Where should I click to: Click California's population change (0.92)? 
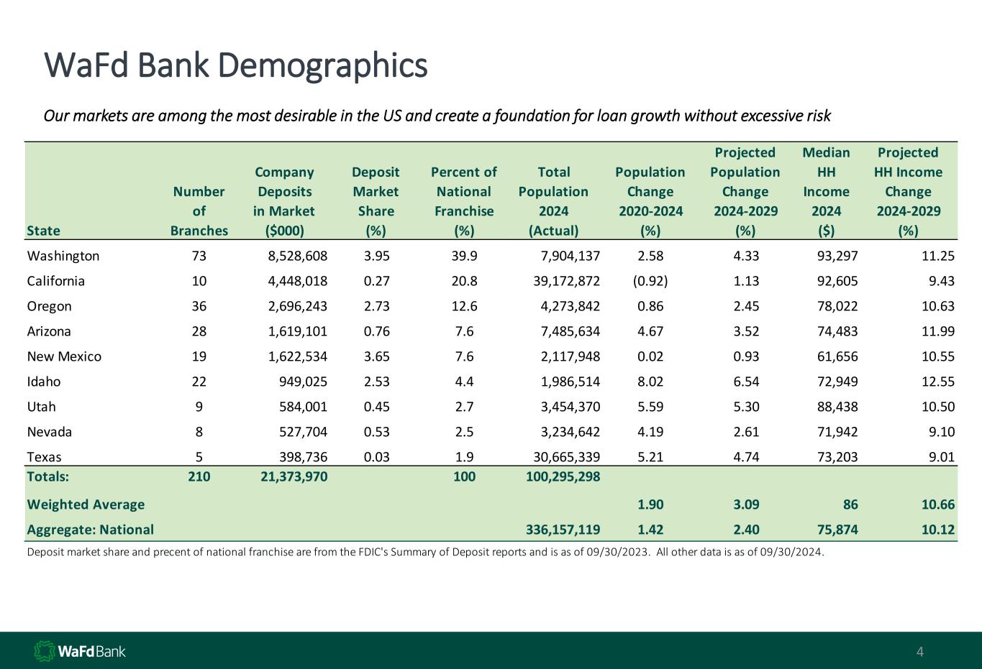point(650,281)
